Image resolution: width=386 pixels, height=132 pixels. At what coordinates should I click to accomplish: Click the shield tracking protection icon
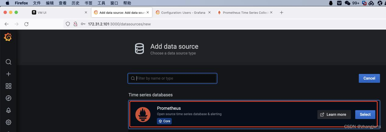click(x=68, y=24)
